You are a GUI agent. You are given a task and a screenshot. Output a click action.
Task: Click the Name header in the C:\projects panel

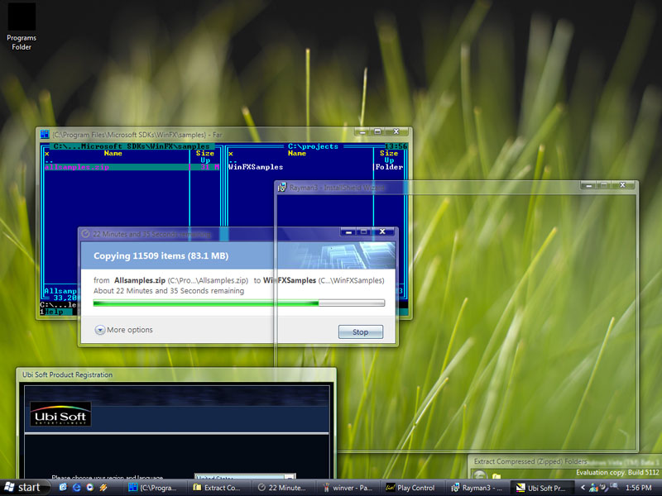pyautogui.click(x=297, y=154)
